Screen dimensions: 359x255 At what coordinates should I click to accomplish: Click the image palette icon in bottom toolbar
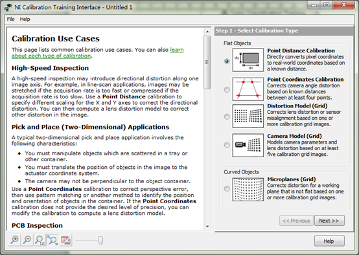click(65, 240)
